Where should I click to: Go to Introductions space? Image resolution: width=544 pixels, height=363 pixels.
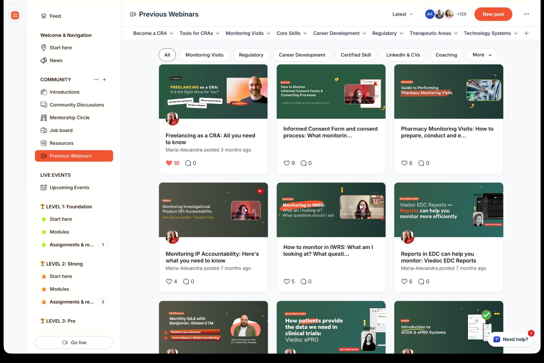coord(64,92)
